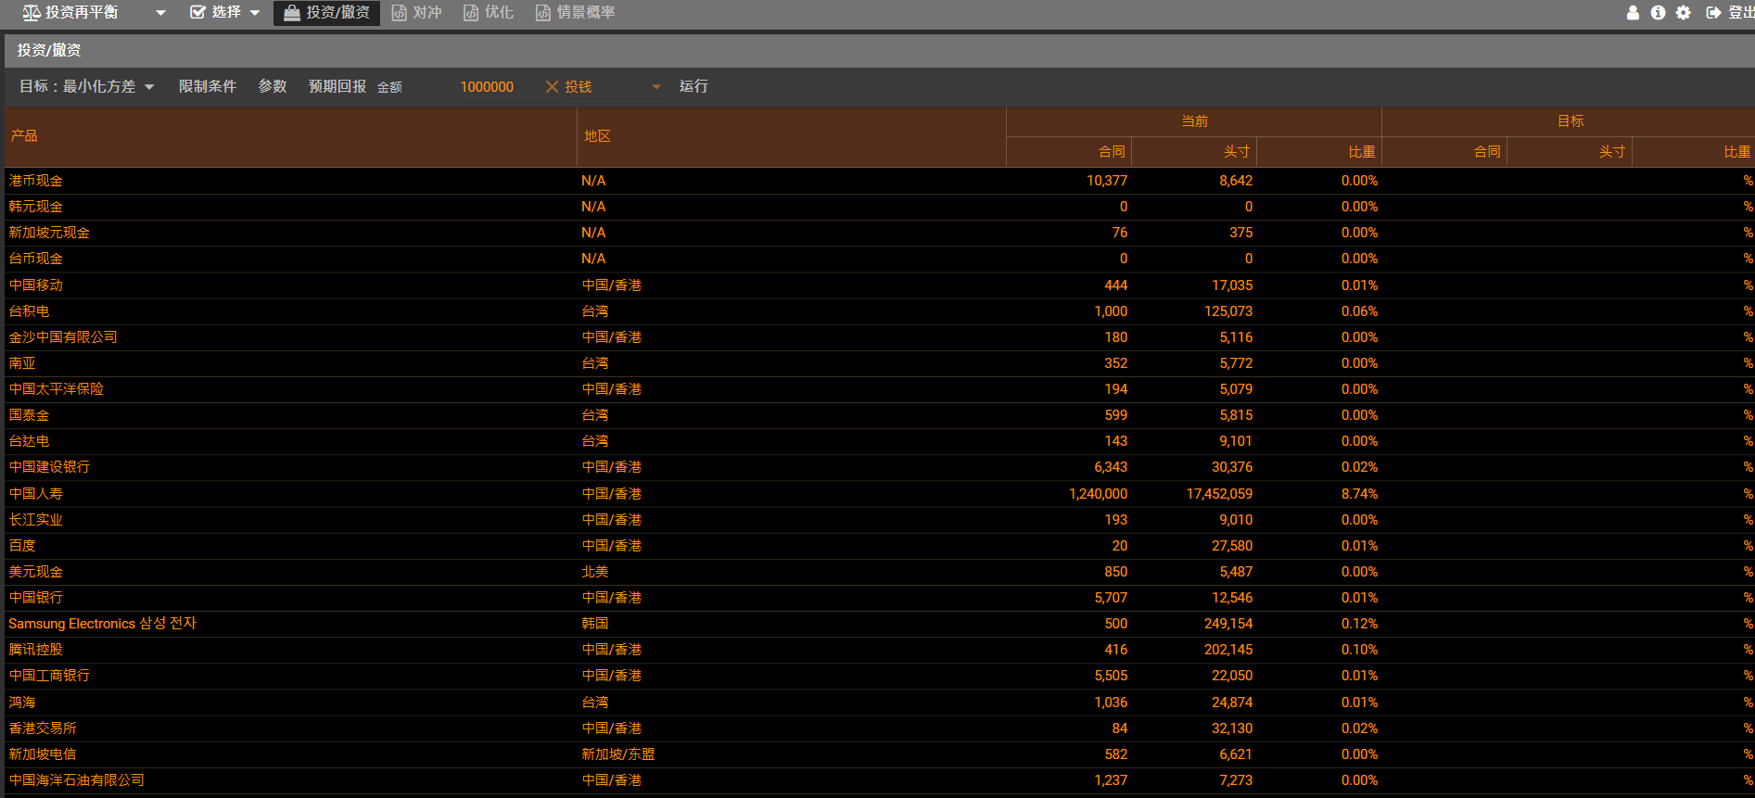Switch to the 优化 tab
This screenshot has width=1755, height=798.
pyautogui.click(x=489, y=12)
